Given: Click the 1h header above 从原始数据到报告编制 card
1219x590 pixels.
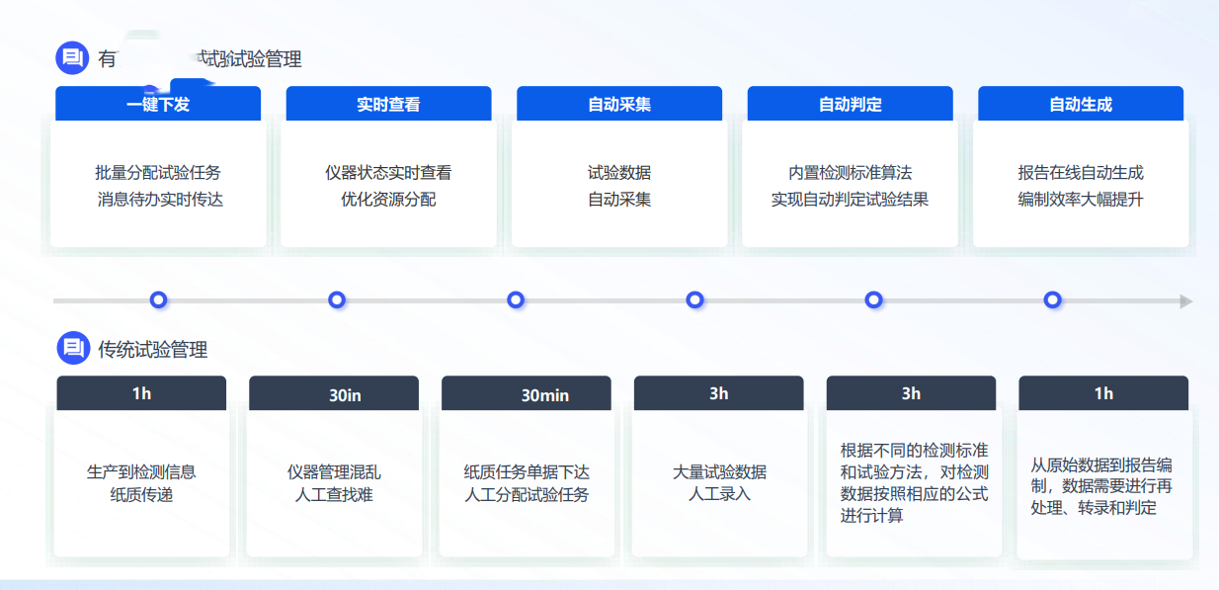Looking at the screenshot, I should point(1103,393).
